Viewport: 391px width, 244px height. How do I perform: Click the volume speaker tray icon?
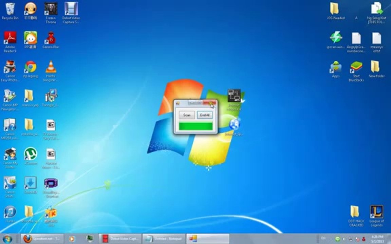coord(344,239)
